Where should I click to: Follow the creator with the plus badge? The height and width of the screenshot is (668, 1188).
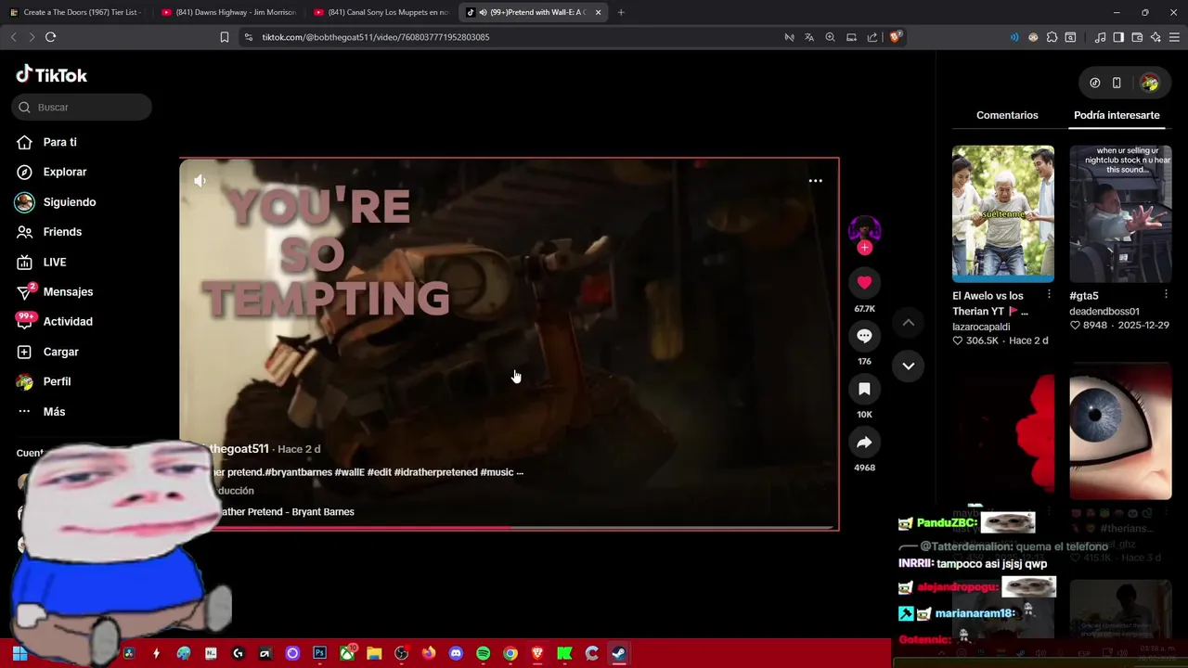tap(864, 248)
